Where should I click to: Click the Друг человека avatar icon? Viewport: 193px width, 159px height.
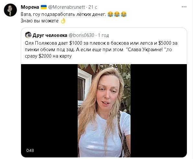28,35
